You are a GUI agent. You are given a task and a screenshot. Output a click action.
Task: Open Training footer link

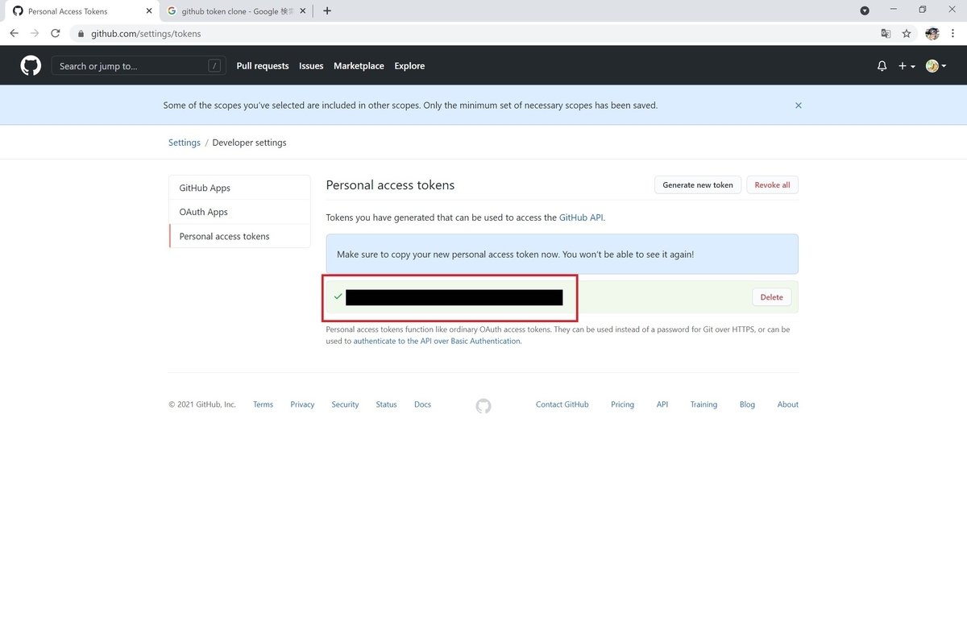pyautogui.click(x=703, y=404)
